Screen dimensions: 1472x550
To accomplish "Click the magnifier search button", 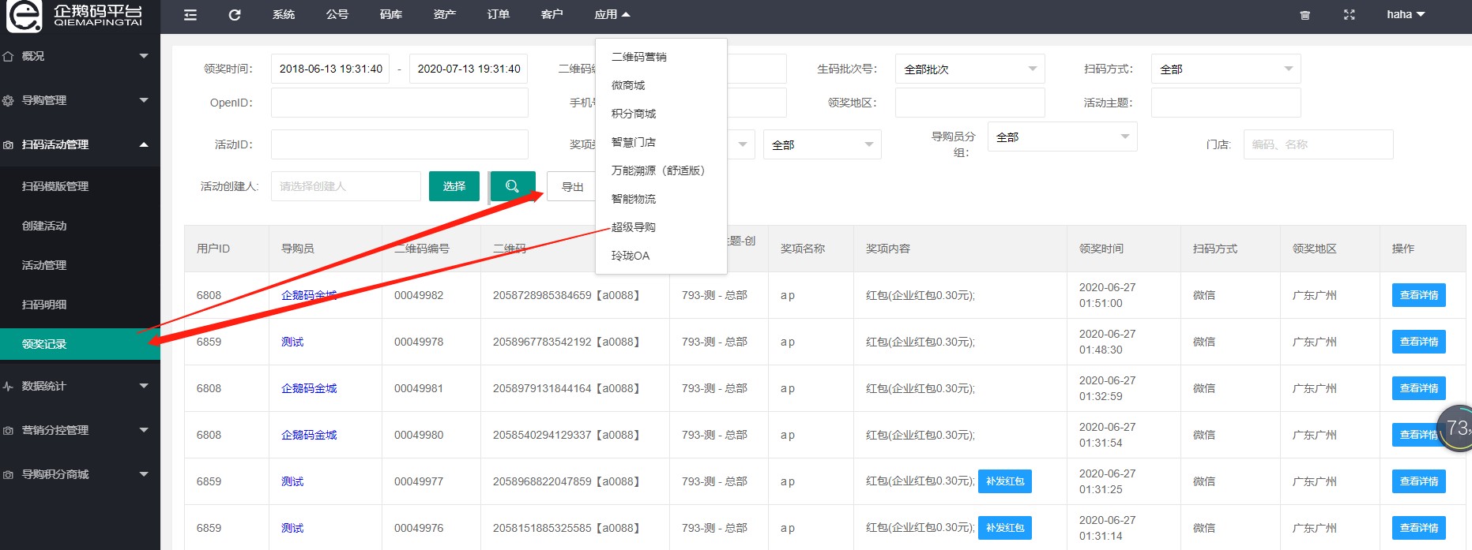I will [512, 186].
